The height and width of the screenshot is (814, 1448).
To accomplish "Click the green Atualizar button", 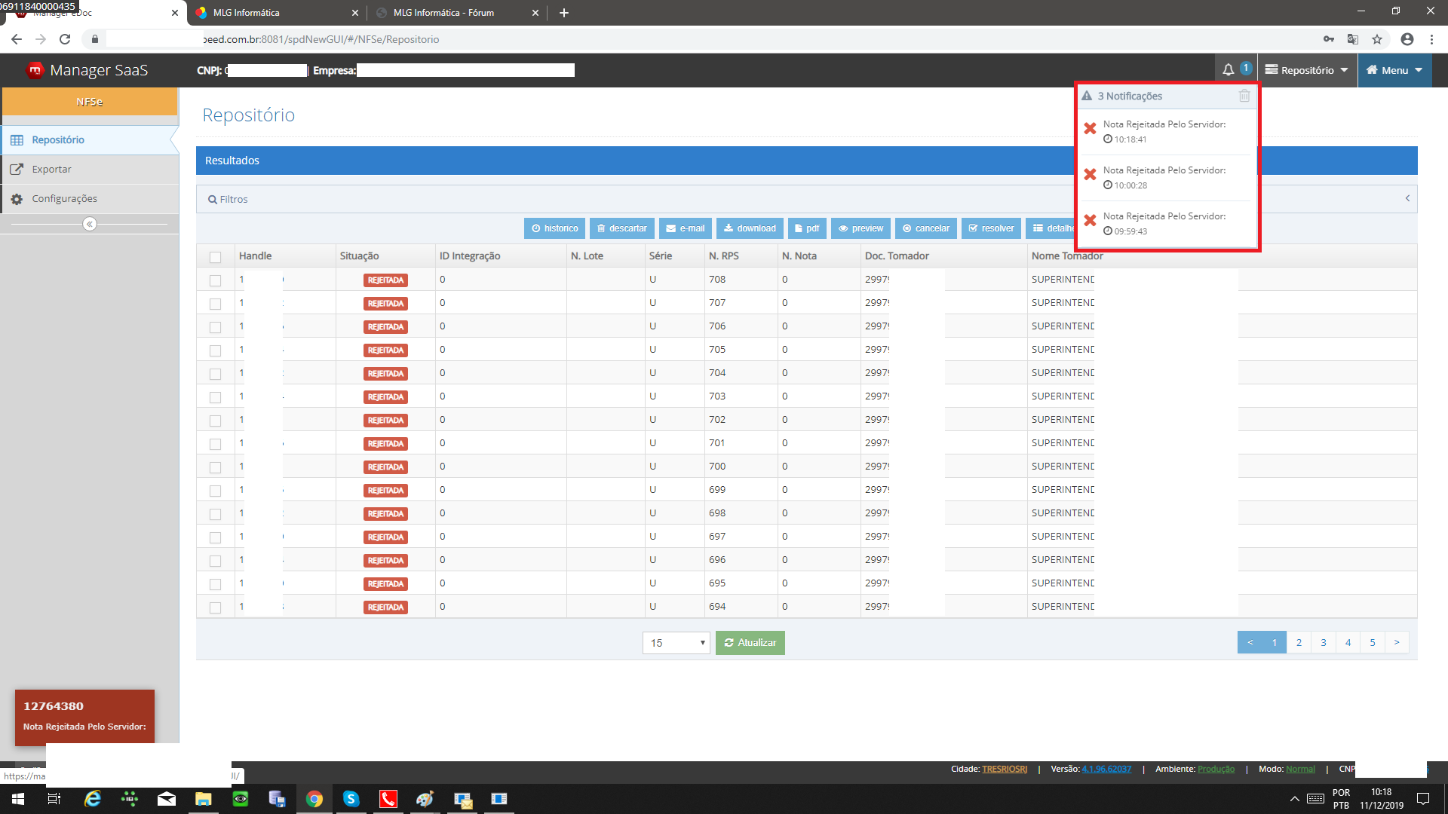I will 750,643.
